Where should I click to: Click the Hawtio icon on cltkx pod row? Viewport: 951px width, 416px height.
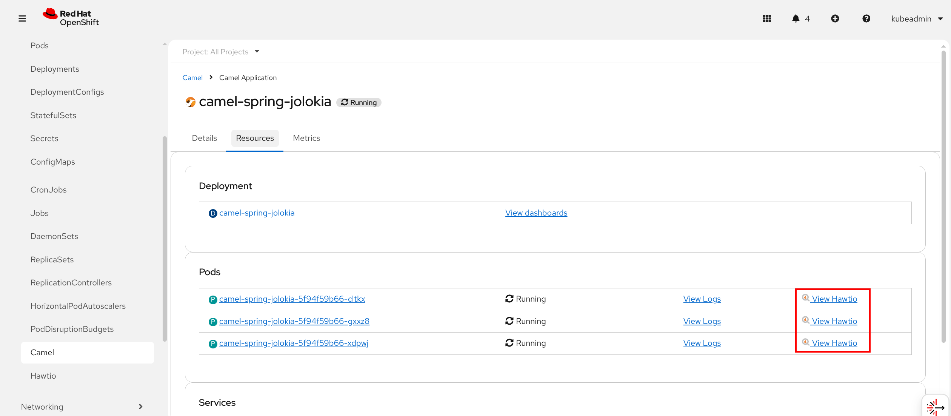point(805,298)
